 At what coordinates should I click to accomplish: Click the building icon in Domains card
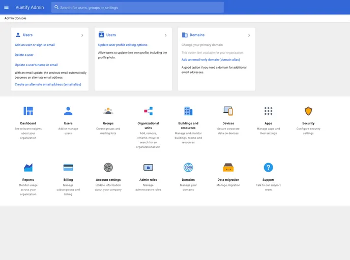(185, 35)
